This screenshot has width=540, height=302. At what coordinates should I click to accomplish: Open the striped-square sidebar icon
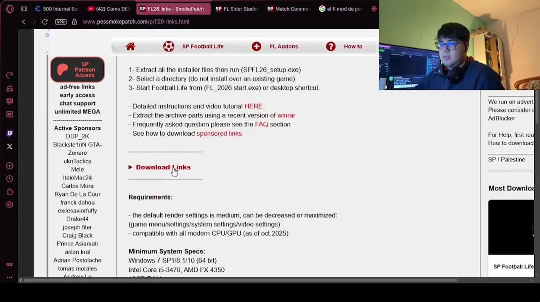tap(10, 101)
